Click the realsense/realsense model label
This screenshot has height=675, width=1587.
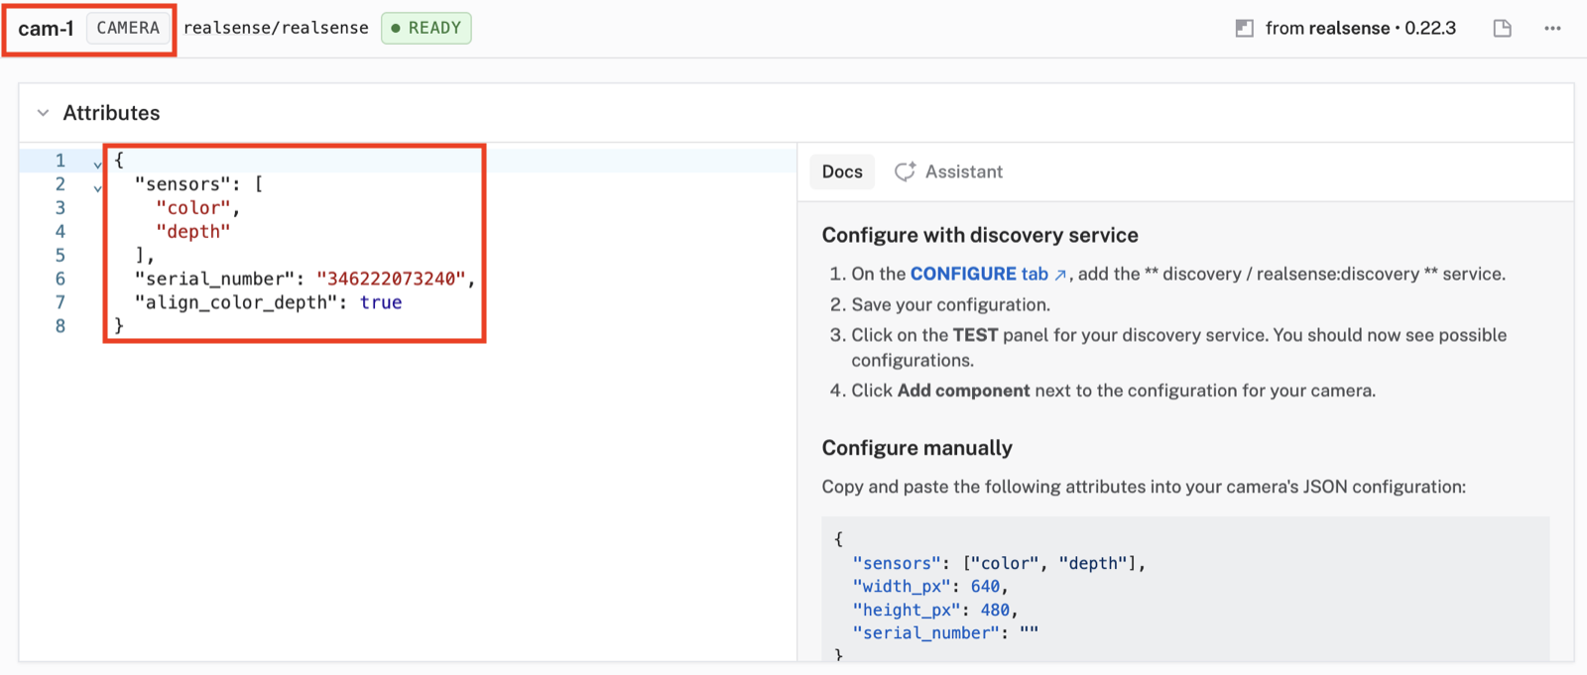[x=276, y=28]
